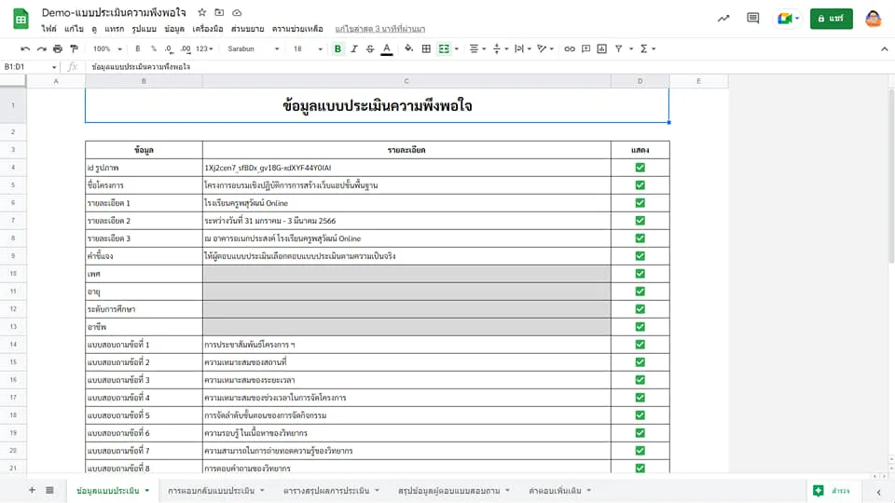View cloud save status icon

click(x=237, y=12)
